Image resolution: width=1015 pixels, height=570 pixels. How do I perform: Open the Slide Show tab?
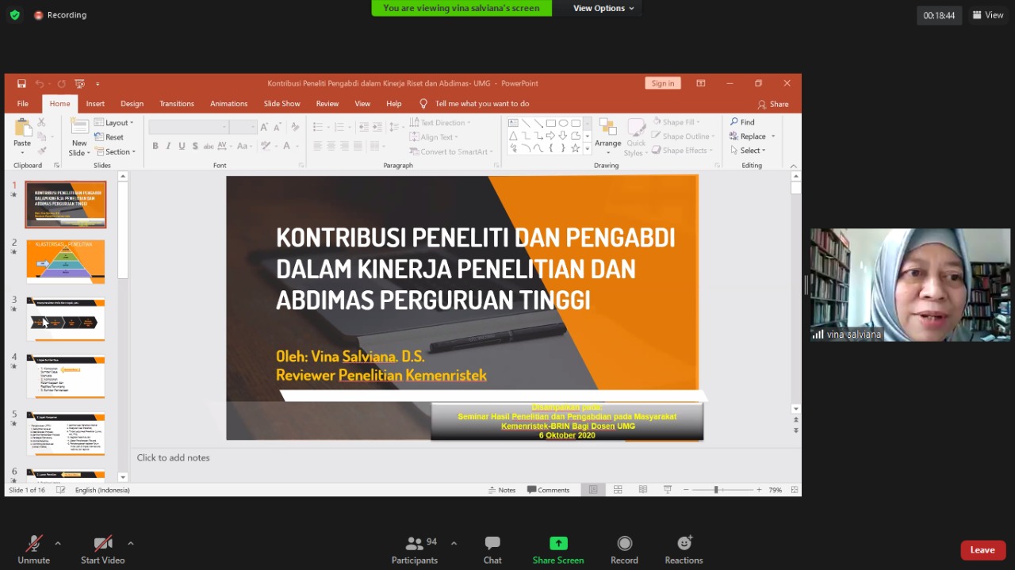[x=282, y=104]
